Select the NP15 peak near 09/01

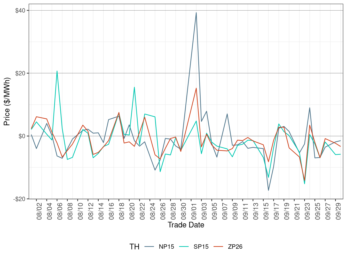point(196,13)
